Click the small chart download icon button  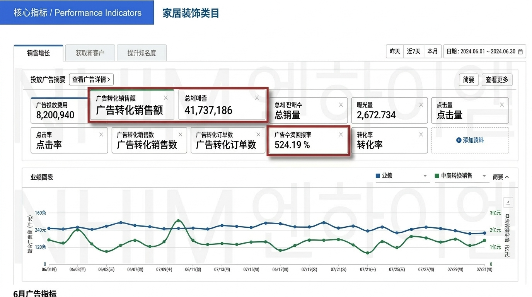point(508,202)
